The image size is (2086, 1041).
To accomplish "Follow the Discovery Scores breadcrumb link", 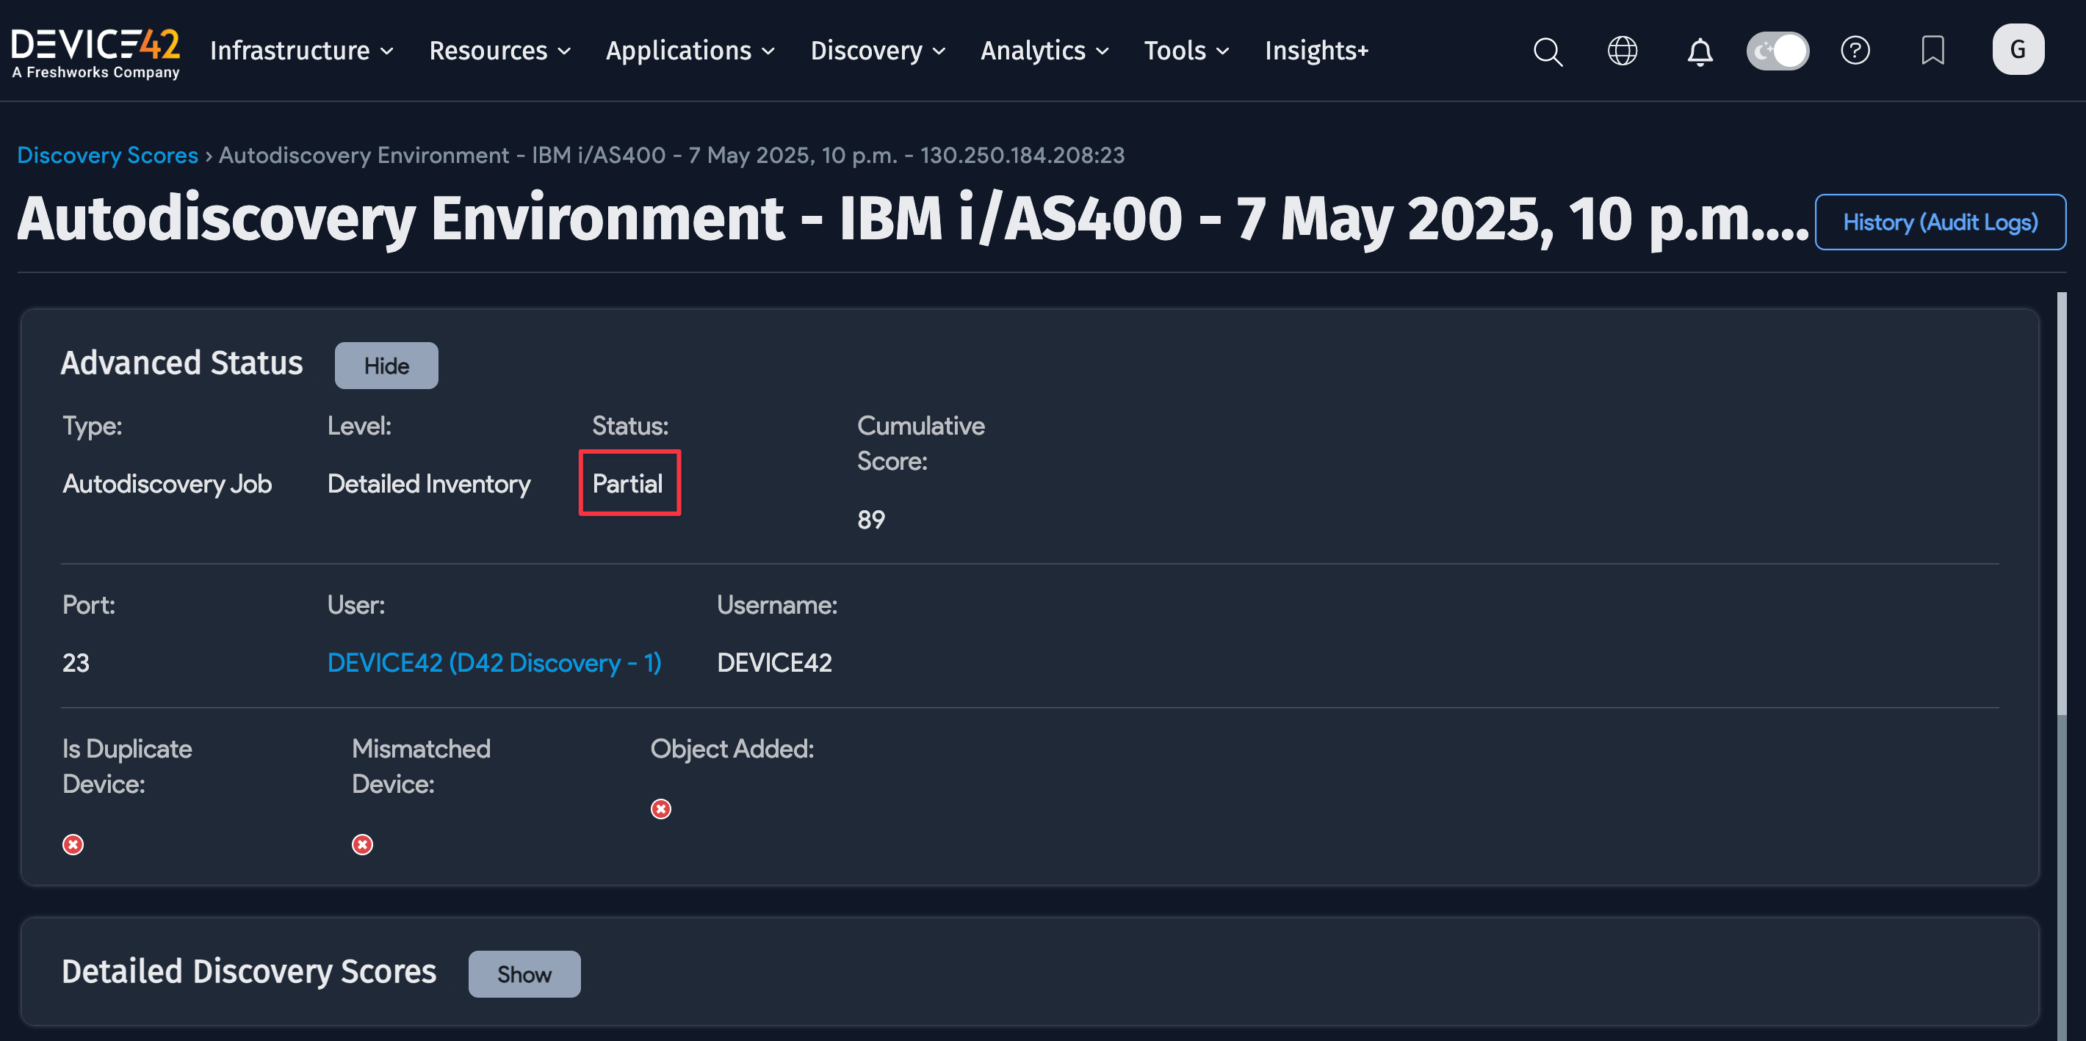I will (107, 155).
